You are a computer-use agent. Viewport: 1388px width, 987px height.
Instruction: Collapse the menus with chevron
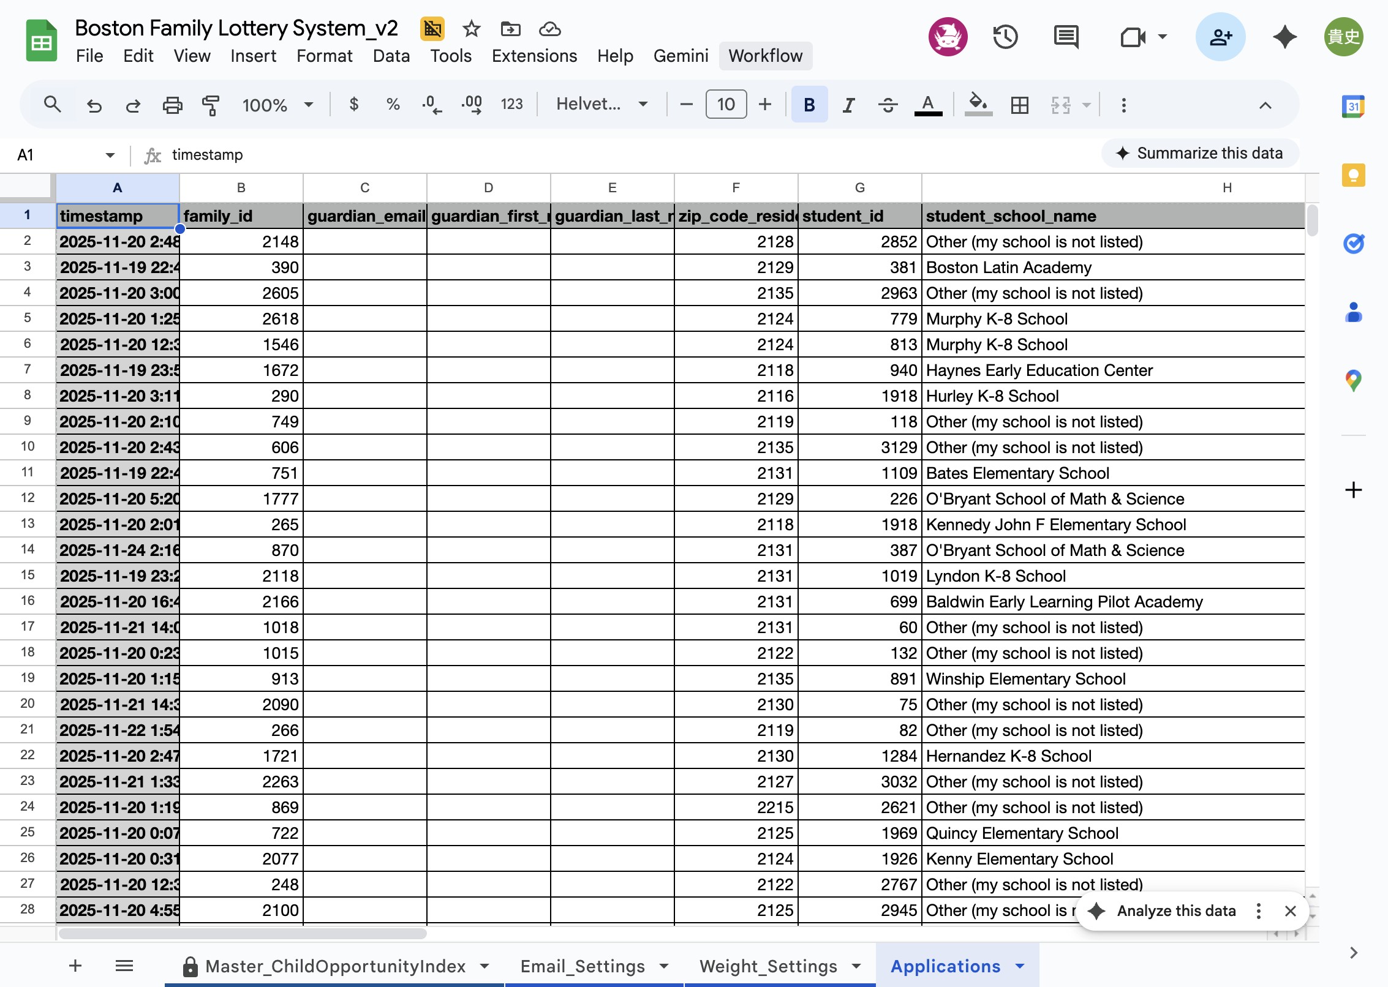1265,105
